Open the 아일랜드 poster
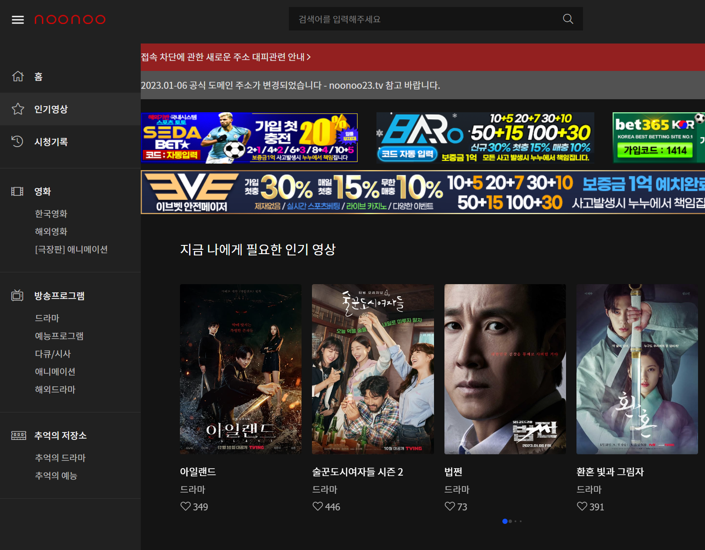Viewport: 705px width, 550px height. pyautogui.click(x=241, y=369)
